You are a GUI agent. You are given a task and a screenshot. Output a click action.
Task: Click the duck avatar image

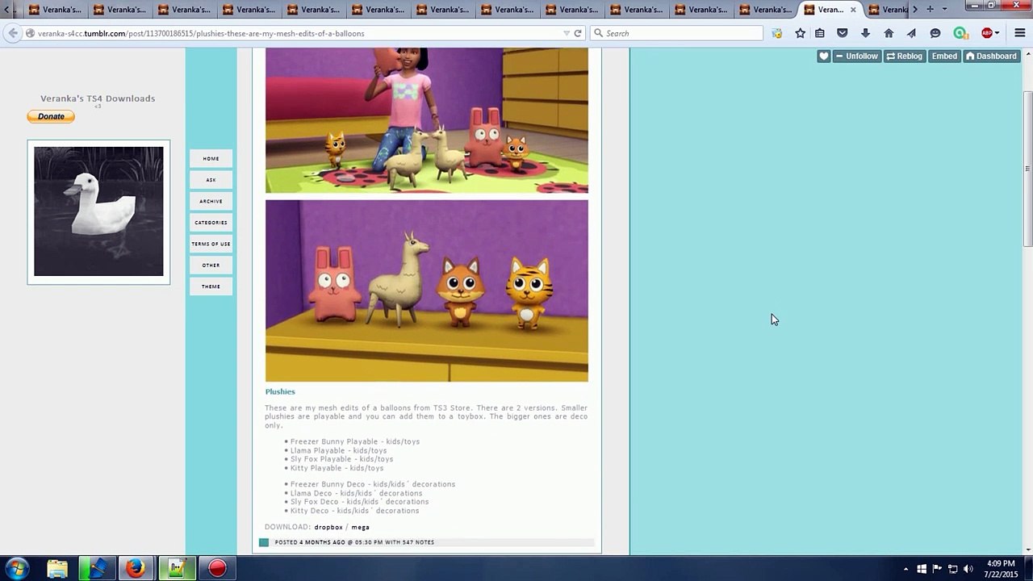coord(98,211)
